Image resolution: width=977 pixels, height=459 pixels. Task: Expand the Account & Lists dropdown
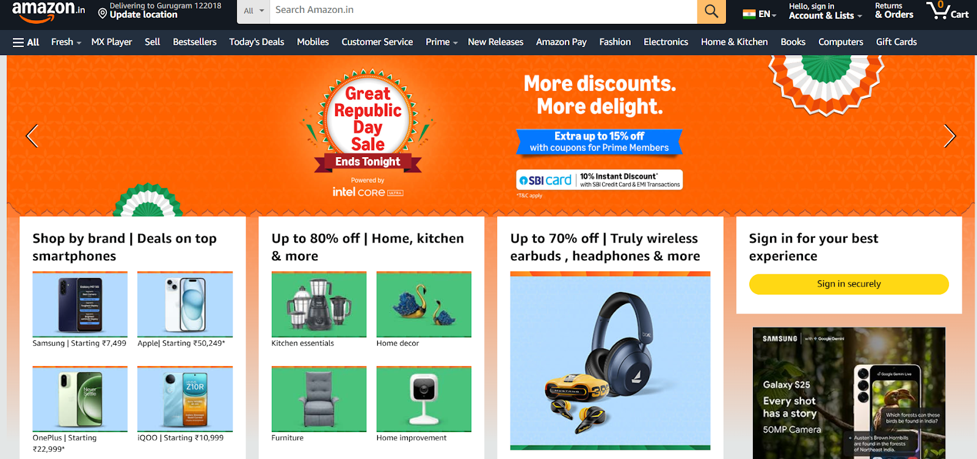825,10
